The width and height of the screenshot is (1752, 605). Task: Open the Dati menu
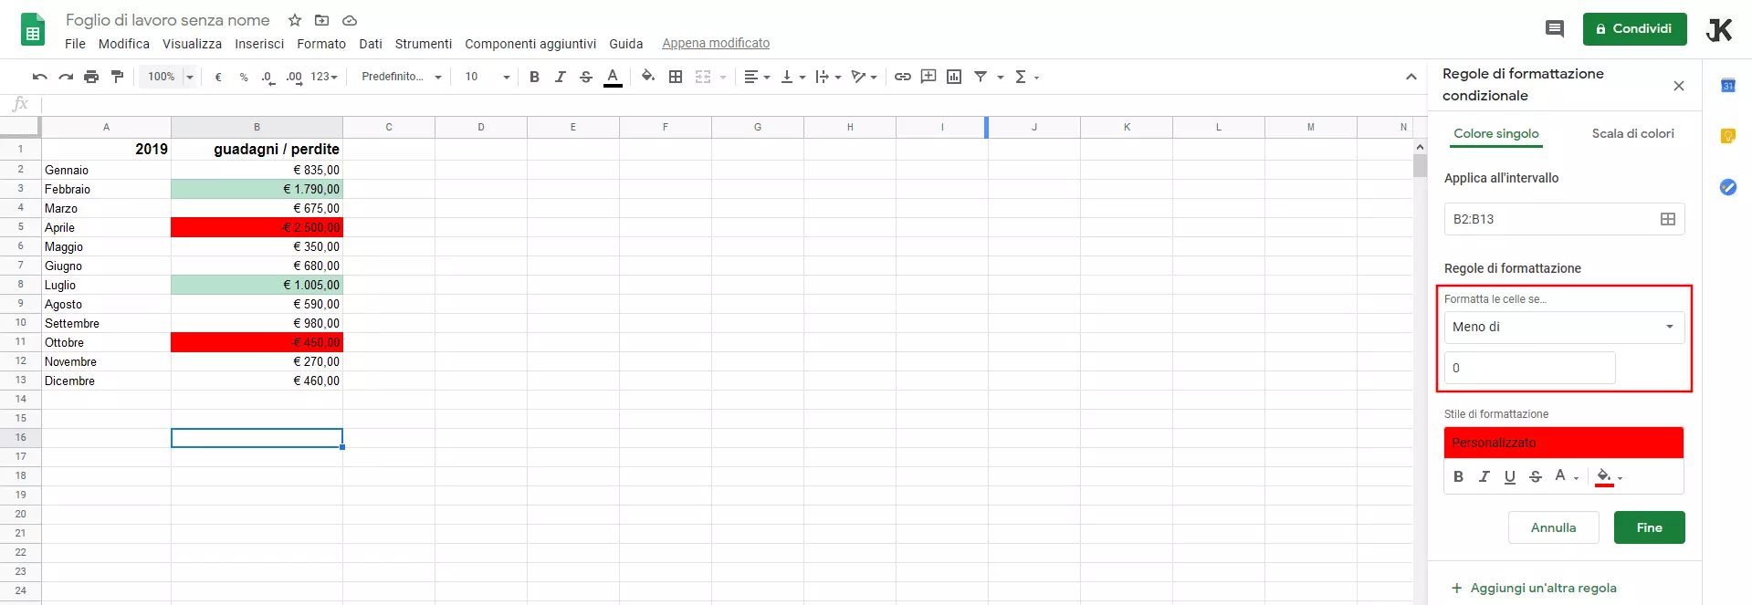371,44
